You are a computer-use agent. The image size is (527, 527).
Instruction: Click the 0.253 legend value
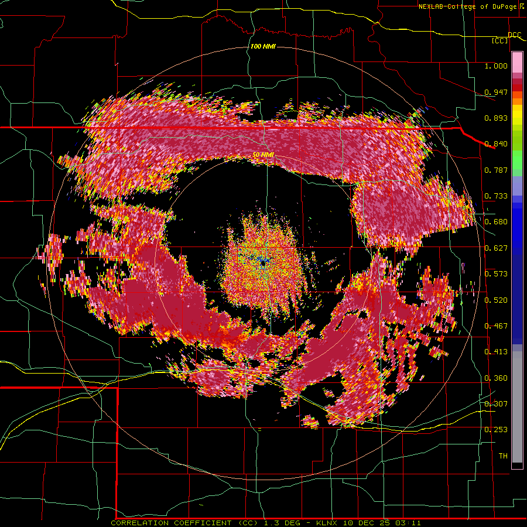click(x=496, y=430)
